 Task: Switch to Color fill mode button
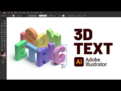coord(2,58)
